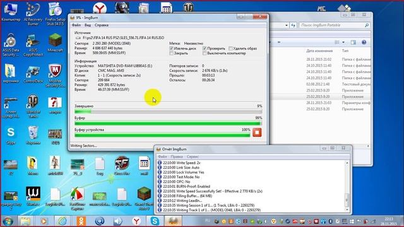
Task: Select the Cross Fire desktop icon
Action: pyautogui.click(x=122, y=166)
